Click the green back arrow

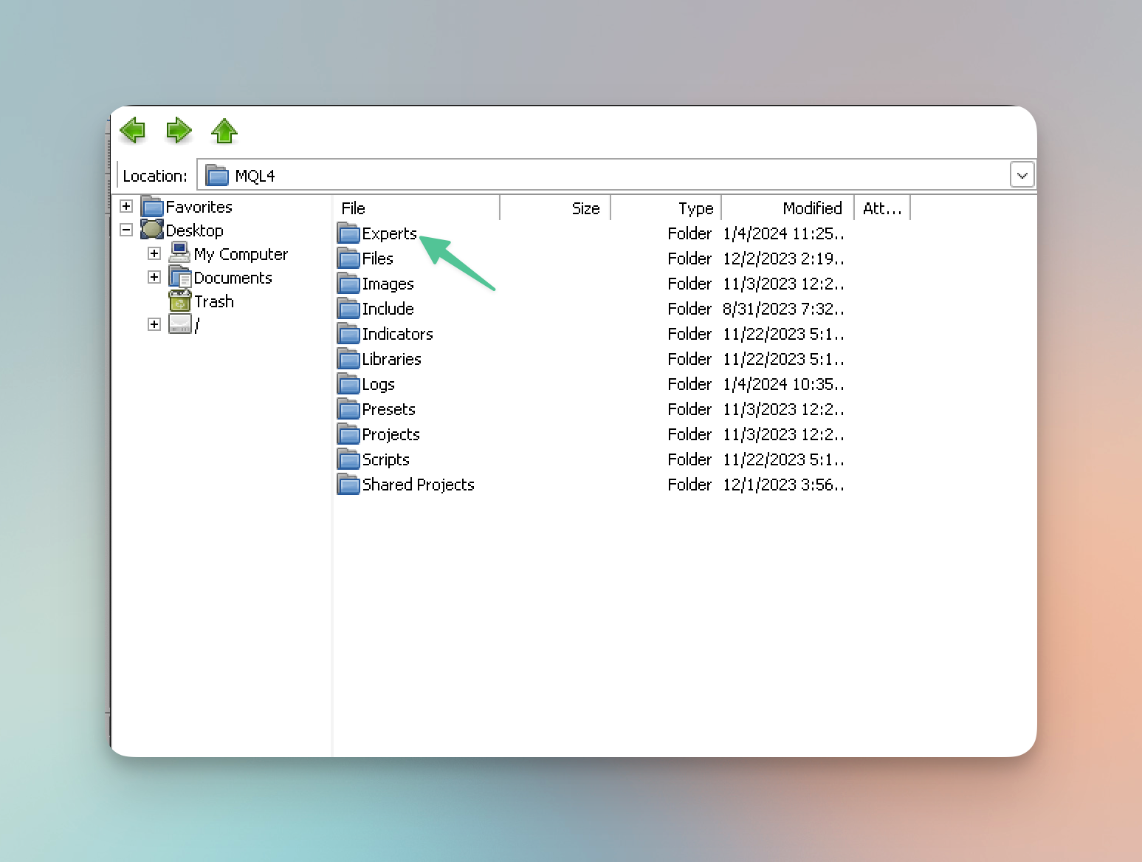133,131
